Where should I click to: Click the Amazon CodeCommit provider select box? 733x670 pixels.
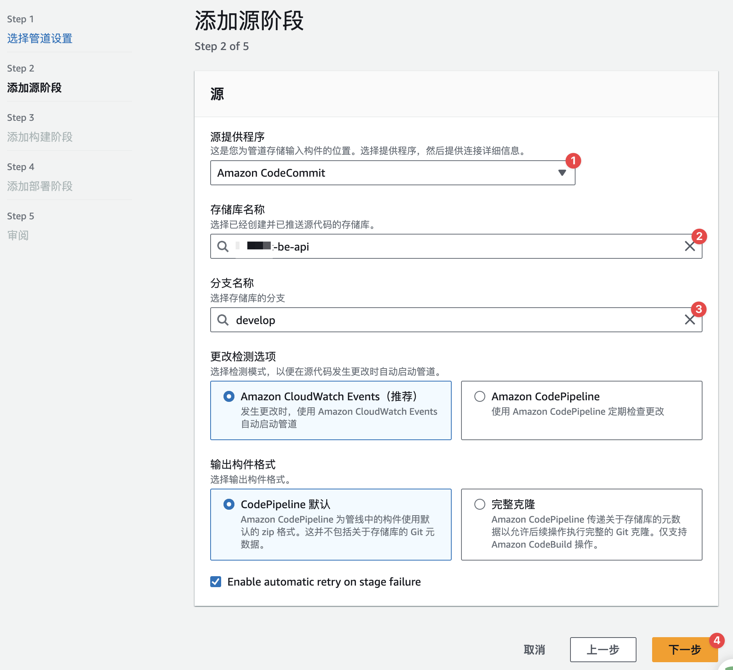[393, 173]
